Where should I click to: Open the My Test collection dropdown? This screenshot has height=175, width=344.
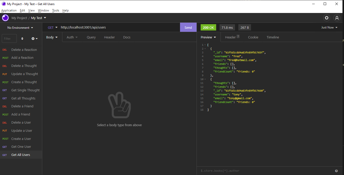point(39,18)
